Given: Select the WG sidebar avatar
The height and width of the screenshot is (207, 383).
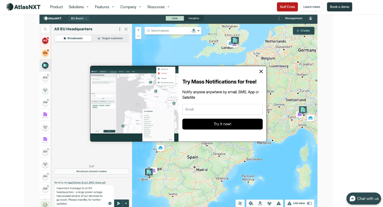Looking at the screenshot, I should click(45, 78).
